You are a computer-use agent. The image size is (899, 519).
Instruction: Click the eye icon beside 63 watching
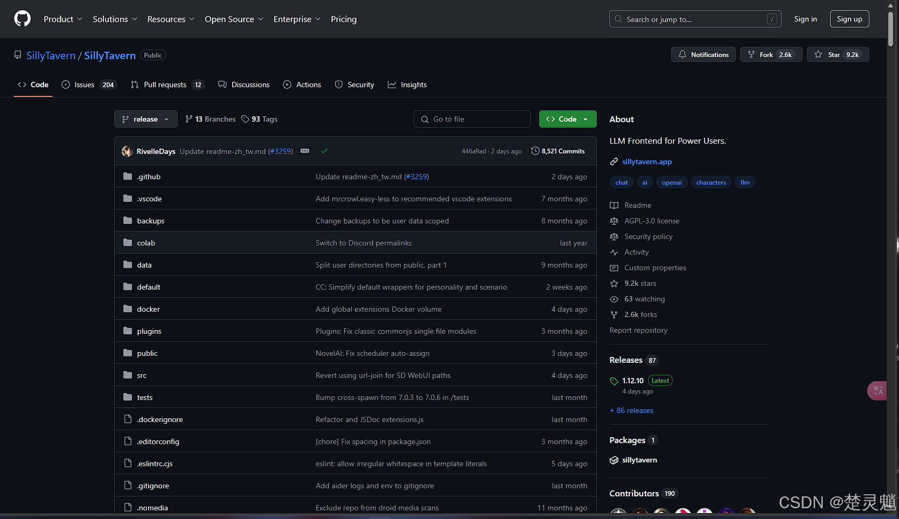pos(614,299)
